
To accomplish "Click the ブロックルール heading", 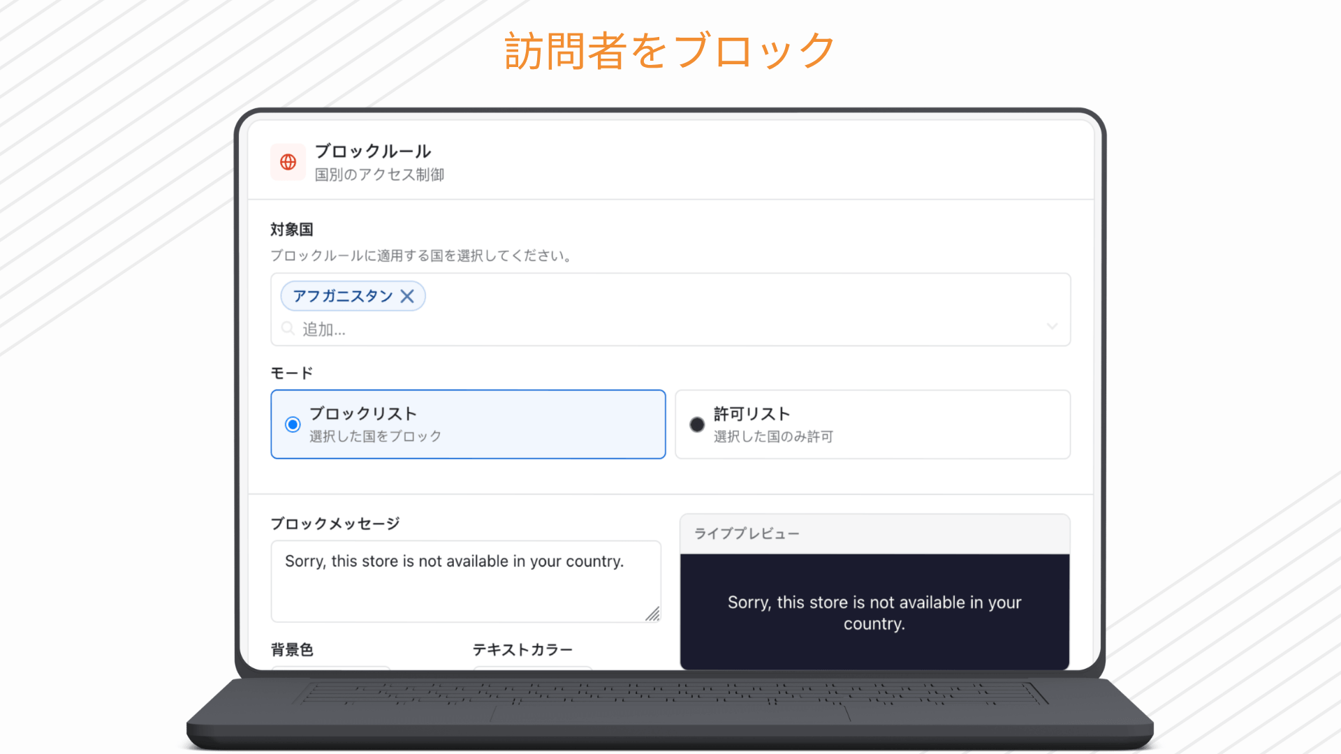I will [x=373, y=151].
